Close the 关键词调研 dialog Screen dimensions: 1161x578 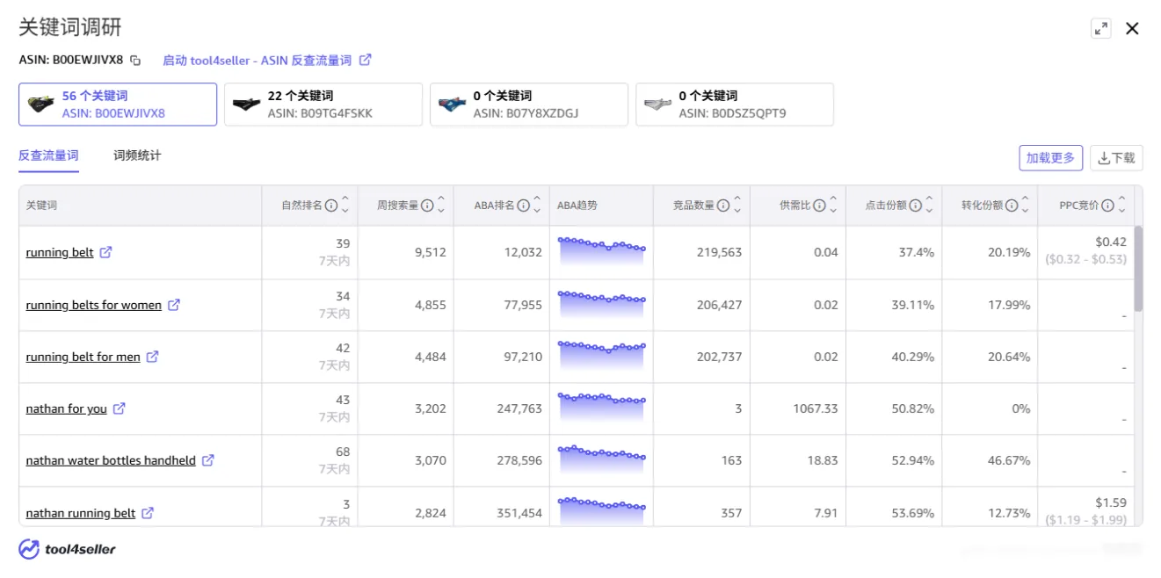click(1132, 28)
